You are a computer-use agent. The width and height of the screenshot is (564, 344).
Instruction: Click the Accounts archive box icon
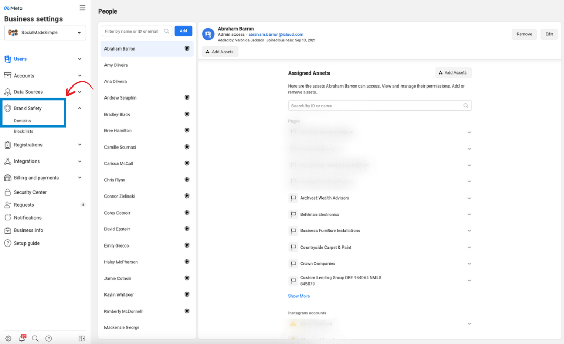[7, 76]
